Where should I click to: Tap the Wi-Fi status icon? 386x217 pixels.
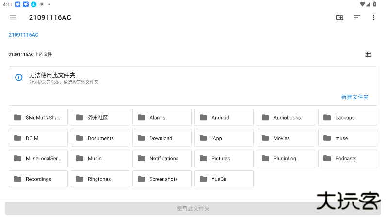362,4
